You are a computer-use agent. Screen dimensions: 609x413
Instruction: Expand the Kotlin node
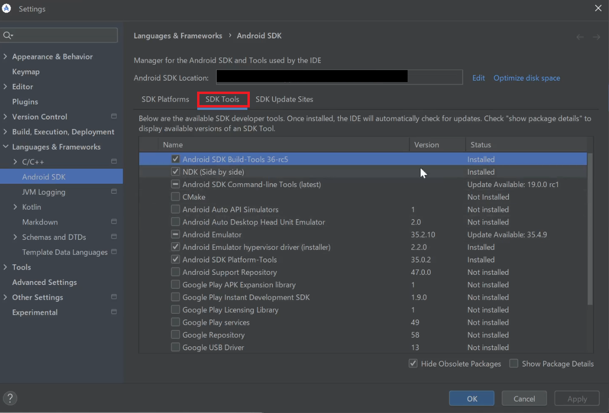click(x=16, y=207)
